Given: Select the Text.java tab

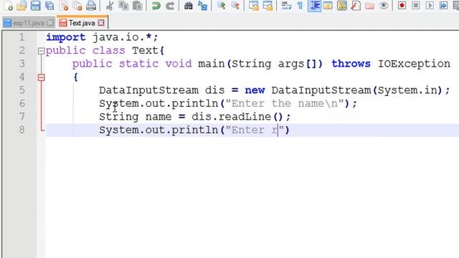Looking at the screenshot, I should (x=82, y=23).
